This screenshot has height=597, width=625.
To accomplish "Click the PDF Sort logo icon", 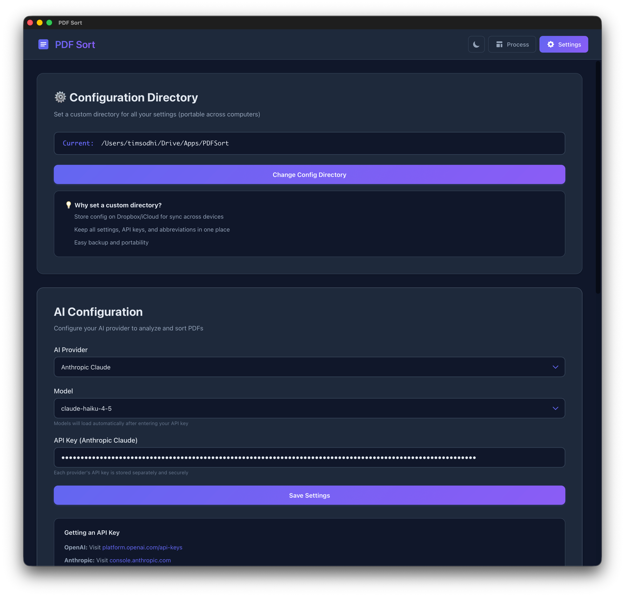I will [43, 44].
